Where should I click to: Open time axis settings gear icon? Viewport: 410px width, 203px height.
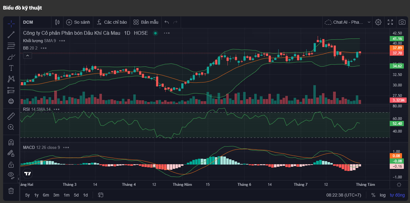(x=399, y=185)
